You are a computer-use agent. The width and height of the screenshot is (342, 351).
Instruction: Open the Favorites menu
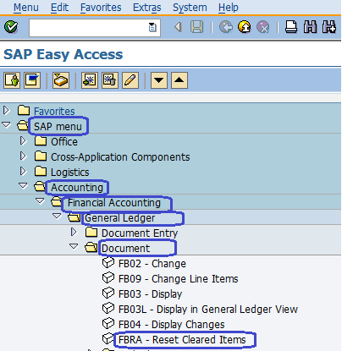[x=101, y=8]
